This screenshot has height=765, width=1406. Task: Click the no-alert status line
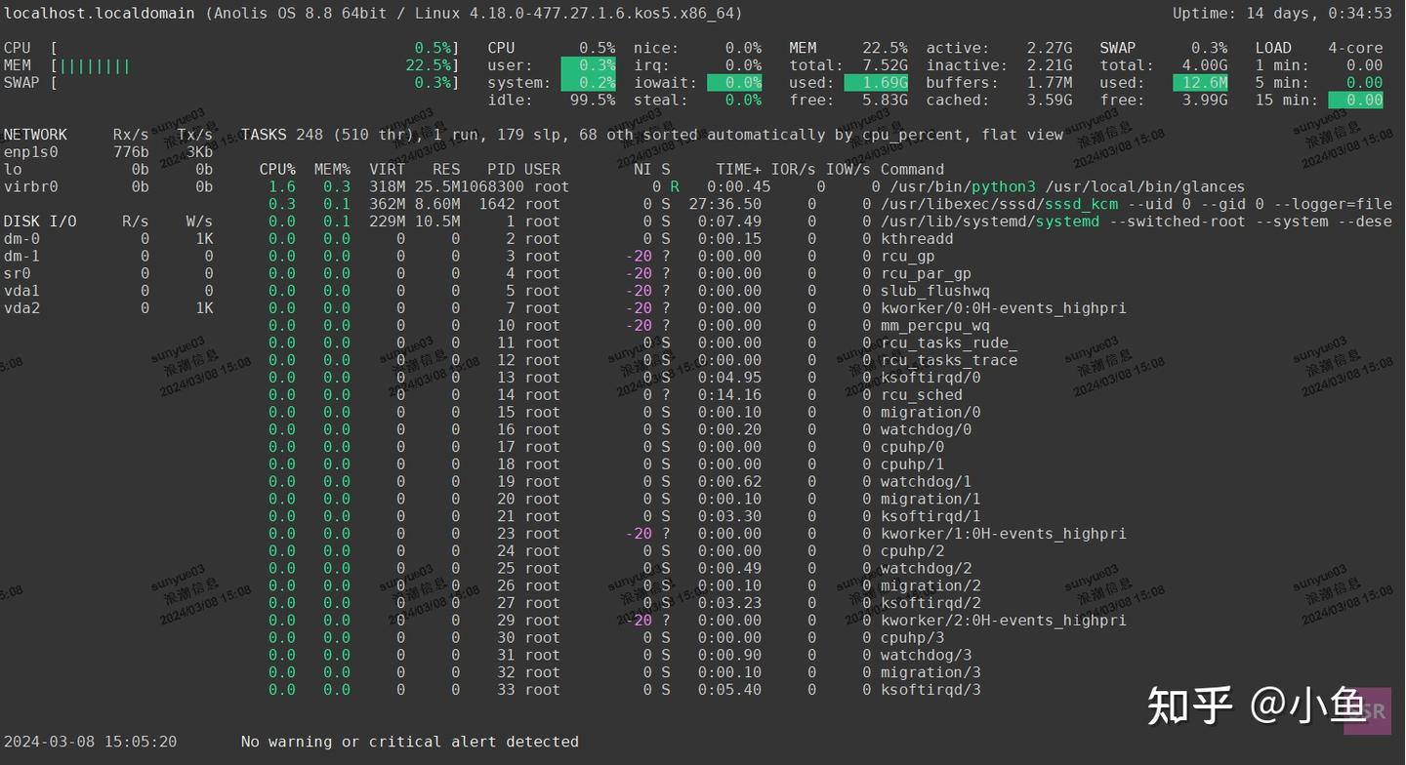pyautogui.click(x=410, y=742)
